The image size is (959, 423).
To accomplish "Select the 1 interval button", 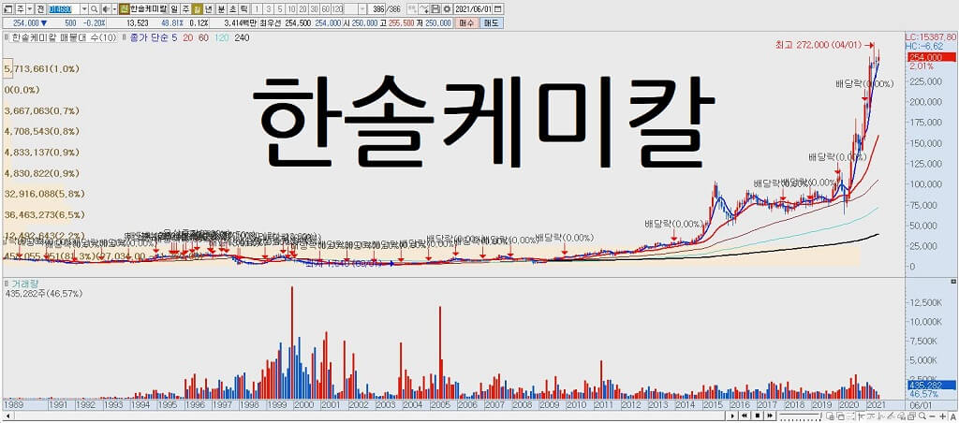I will tap(257, 9).
